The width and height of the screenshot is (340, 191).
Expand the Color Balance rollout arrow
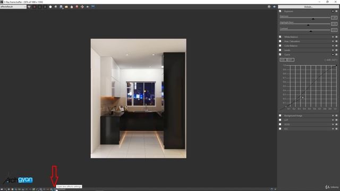[x=333, y=46]
